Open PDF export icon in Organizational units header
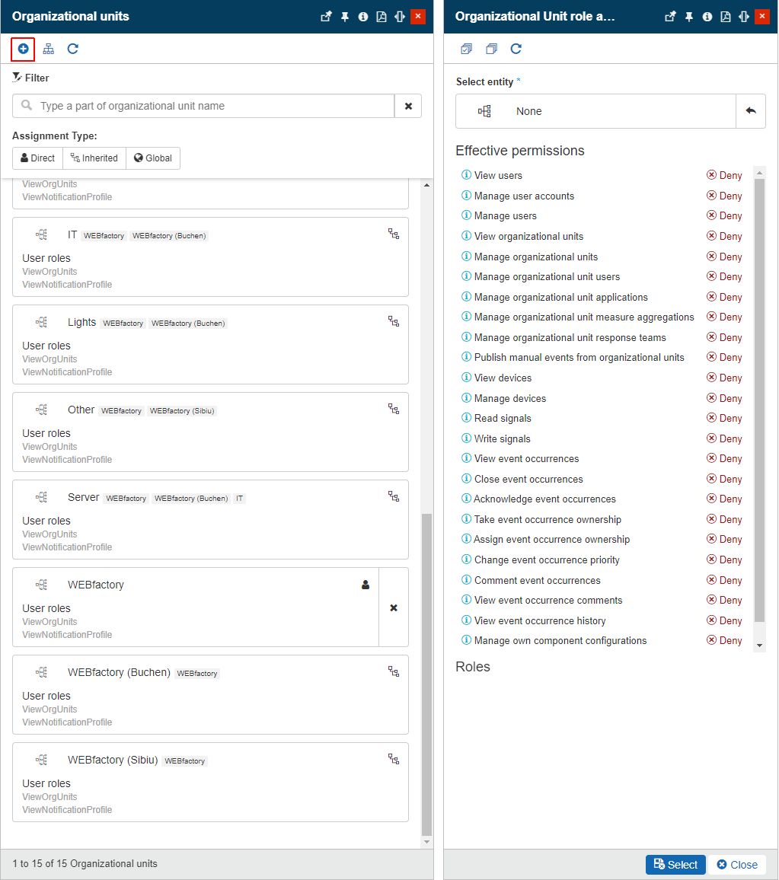779x880 pixels. (x=382, y=17)
